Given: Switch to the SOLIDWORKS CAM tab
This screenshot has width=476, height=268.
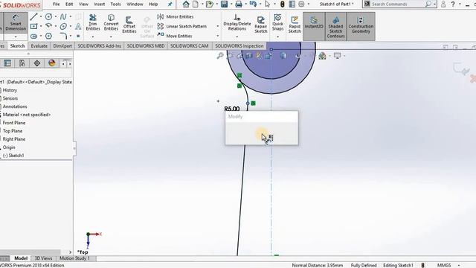Looking at the screenshot, I should pyautogui.click(x=189, y=46).
